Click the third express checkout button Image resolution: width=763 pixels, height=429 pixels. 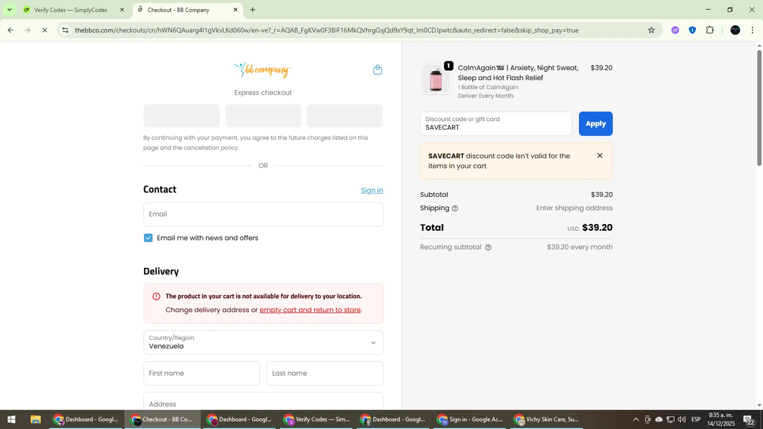click(x=344, y=116)
